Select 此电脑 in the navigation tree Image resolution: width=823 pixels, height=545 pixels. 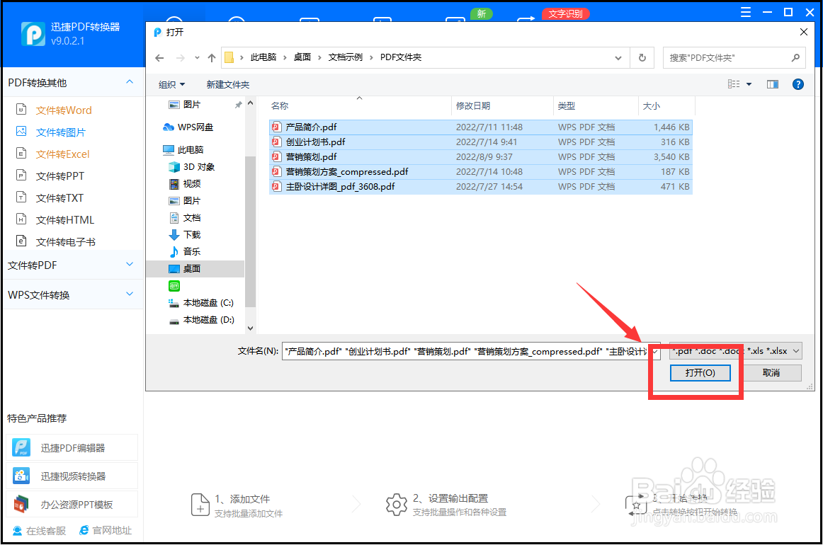pos(190,149)
